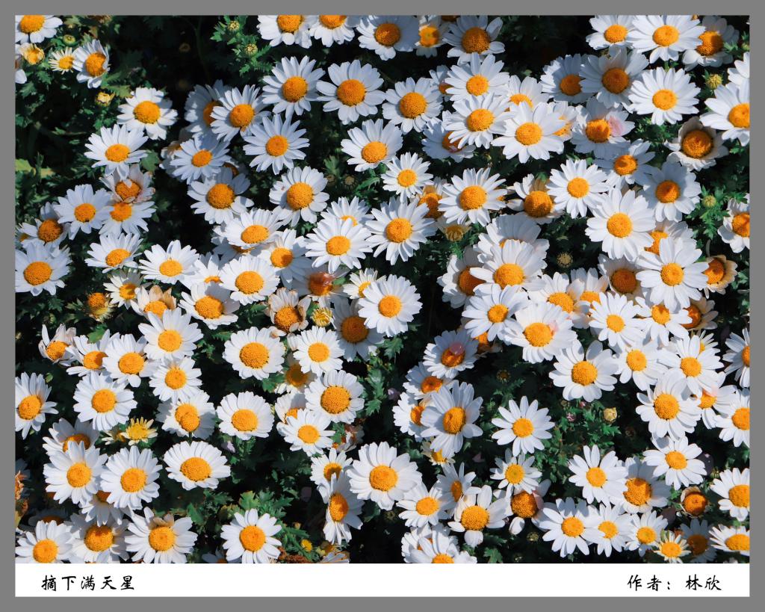Click the character 天 in the title
Viewport: 765px width, 612px height.
pyautogui.click(x=108, y=584)
